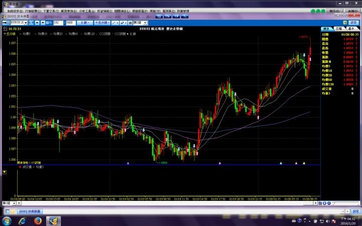The height and width of the screenshot is (226, 362).
Task: Open the 十五分鐘 timeframe dropdown
Action: [102, 23]
